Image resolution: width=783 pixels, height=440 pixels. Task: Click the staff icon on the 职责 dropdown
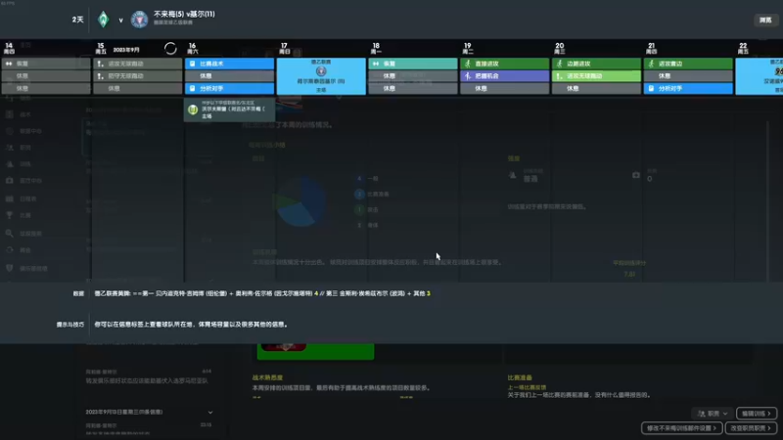click(702, 414)
